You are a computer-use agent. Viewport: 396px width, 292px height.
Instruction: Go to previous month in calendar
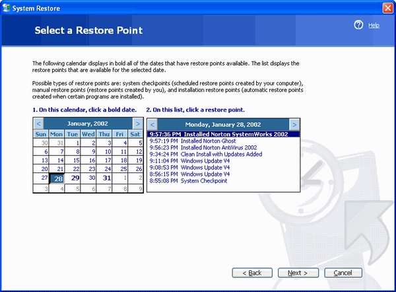39,124
